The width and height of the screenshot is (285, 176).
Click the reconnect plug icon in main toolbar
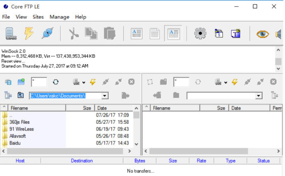[x=47, y=33]
